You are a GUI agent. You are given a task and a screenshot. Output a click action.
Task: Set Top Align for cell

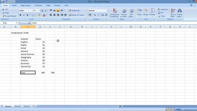[51, 10]
